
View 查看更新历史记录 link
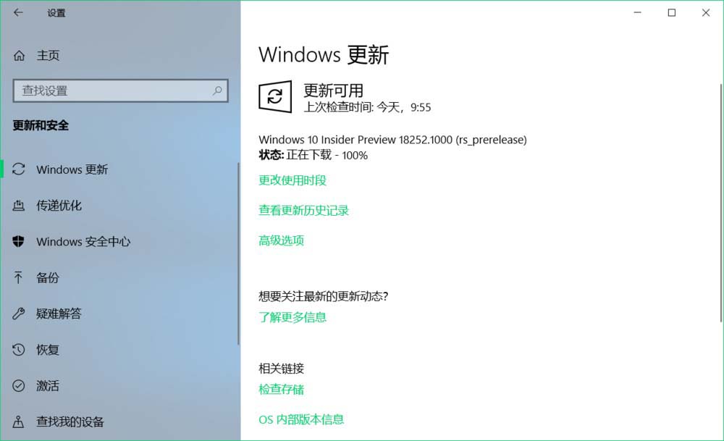(303, 211)
